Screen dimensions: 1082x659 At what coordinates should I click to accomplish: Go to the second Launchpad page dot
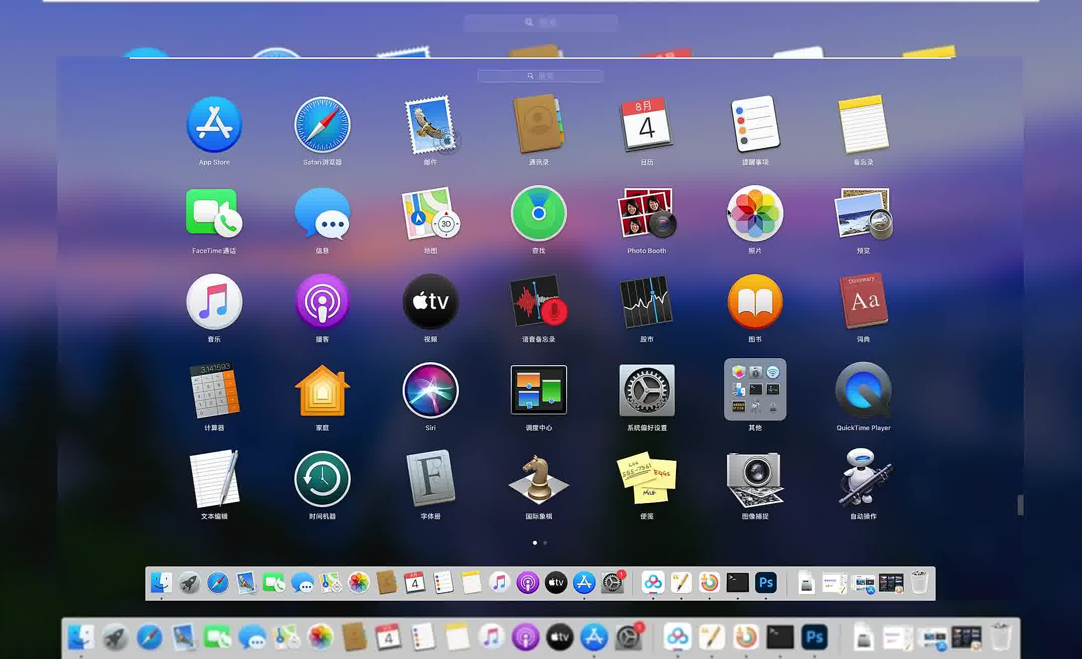coord(545,543)
